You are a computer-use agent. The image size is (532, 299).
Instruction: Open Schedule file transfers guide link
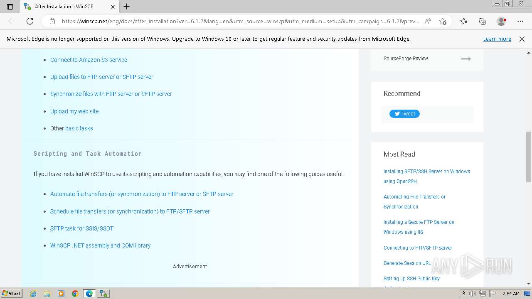tap(130, 211)
